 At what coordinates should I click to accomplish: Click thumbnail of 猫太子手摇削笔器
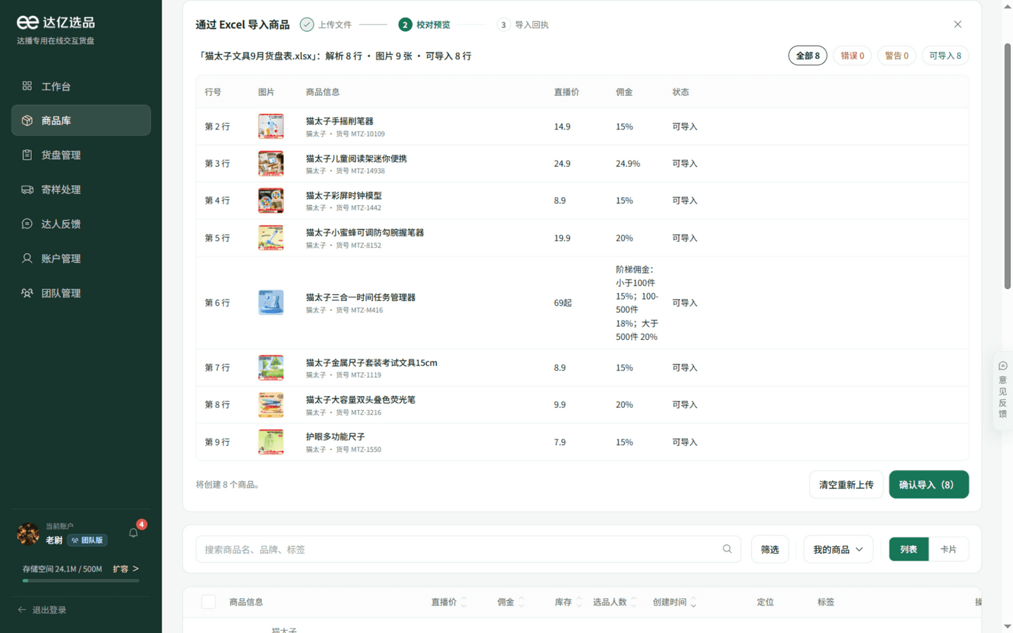pyautogui.click(x=271, y=127)
